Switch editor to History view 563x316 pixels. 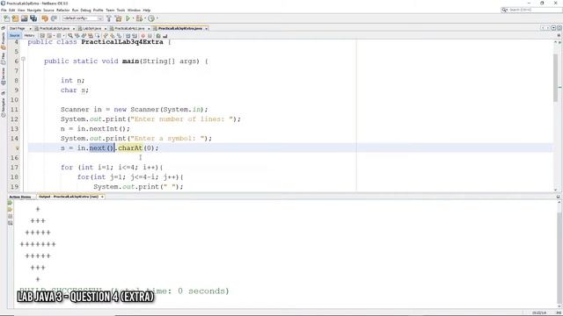click(x=29, y=35)
